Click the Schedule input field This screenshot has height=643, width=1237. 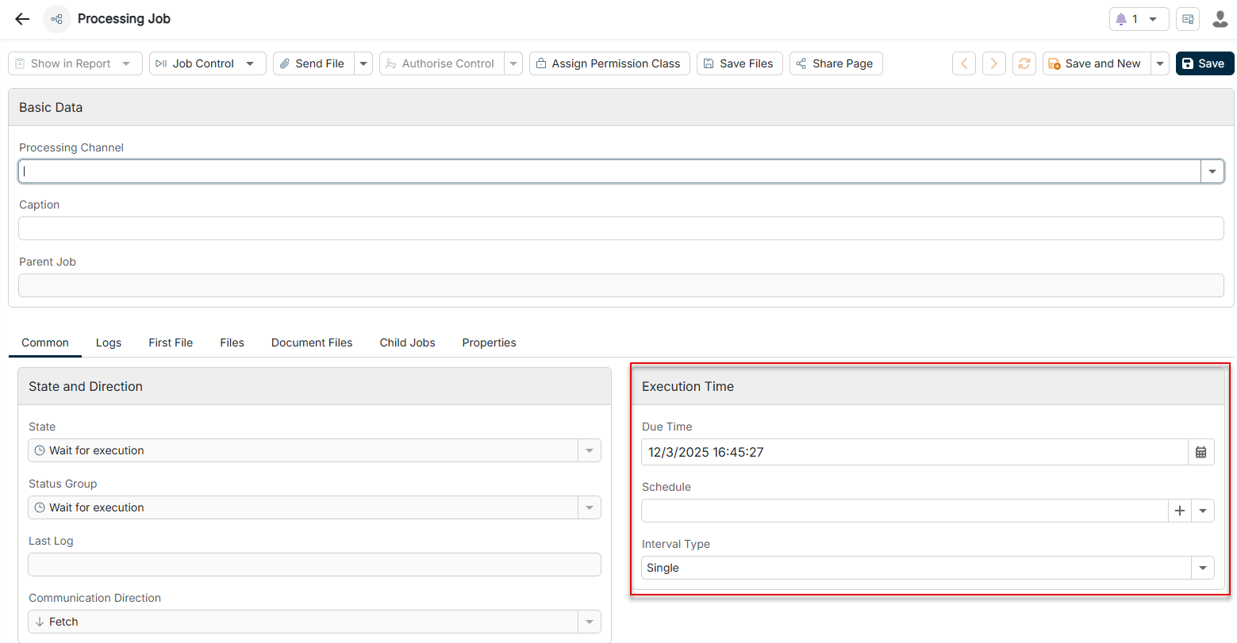[905, 511]
